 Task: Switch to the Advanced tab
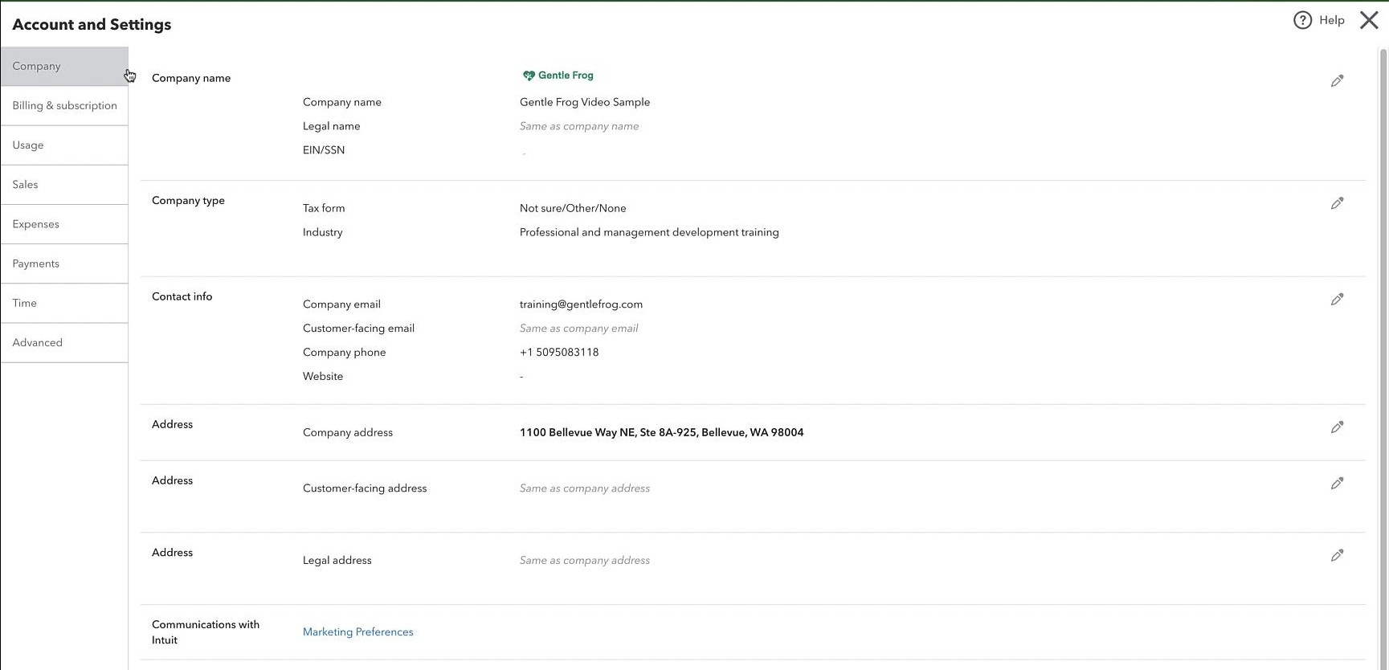click(x=64, y=342)
